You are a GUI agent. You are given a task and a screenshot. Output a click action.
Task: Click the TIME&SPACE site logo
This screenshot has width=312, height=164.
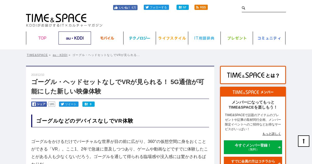56,18
